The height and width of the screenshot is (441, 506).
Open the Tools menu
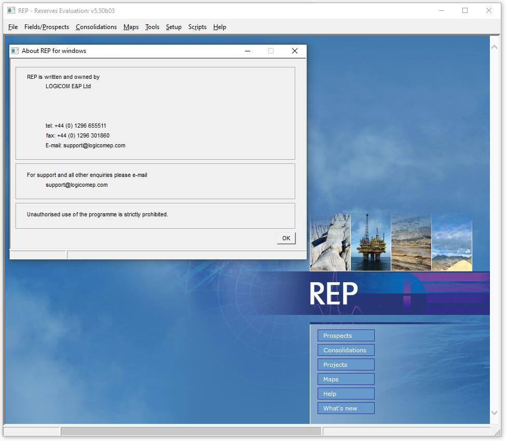(152, 27)
